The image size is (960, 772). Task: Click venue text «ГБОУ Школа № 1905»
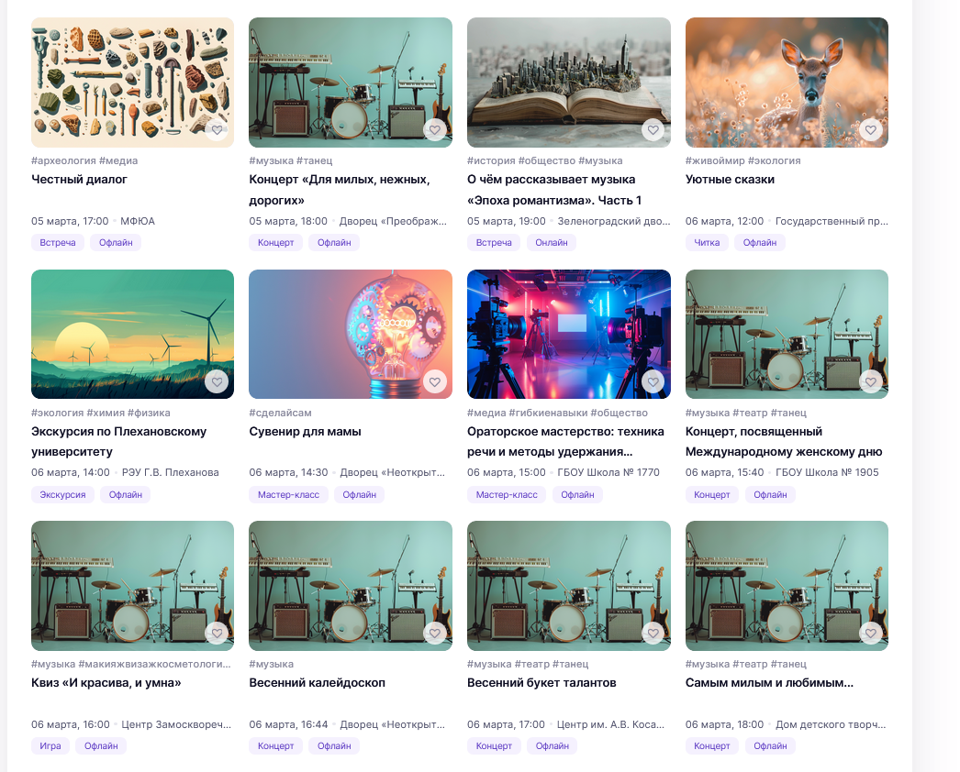coord(827,473)
